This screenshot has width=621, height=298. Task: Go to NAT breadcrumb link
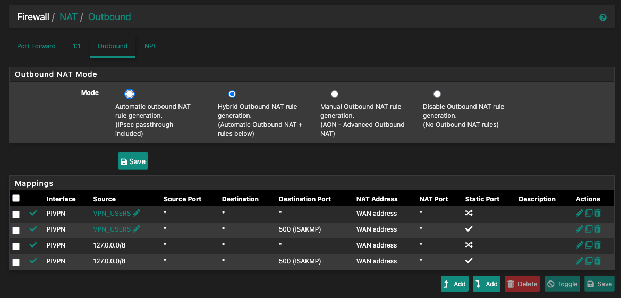point(67,17)
